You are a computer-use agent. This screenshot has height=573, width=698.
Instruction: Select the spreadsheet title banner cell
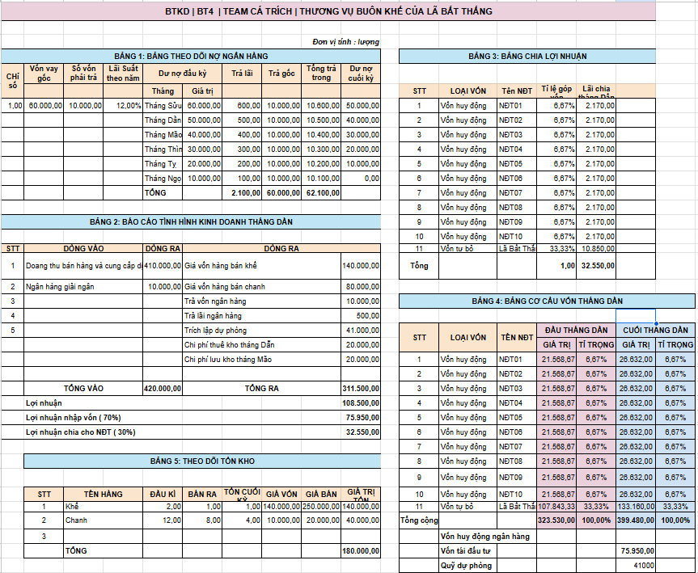point(328,11)
